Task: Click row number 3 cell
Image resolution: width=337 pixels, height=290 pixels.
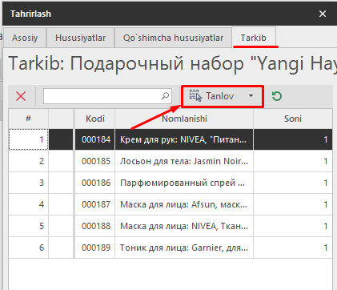Action: 28,183
